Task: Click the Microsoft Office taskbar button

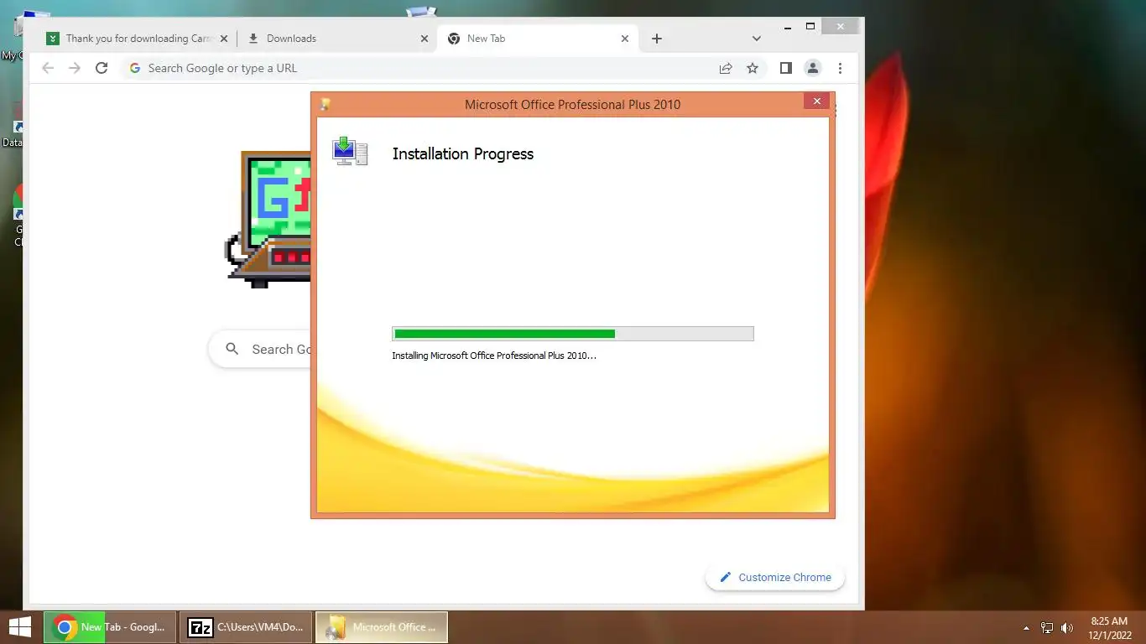Action: [x=382, y=627]
